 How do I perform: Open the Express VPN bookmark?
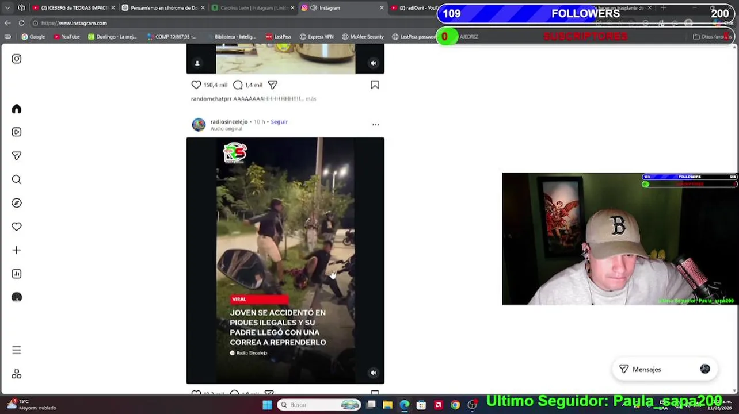(x=317, y=37)
